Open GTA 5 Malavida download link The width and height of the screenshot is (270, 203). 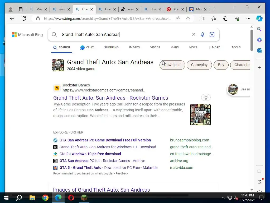[x=108, y=168]
